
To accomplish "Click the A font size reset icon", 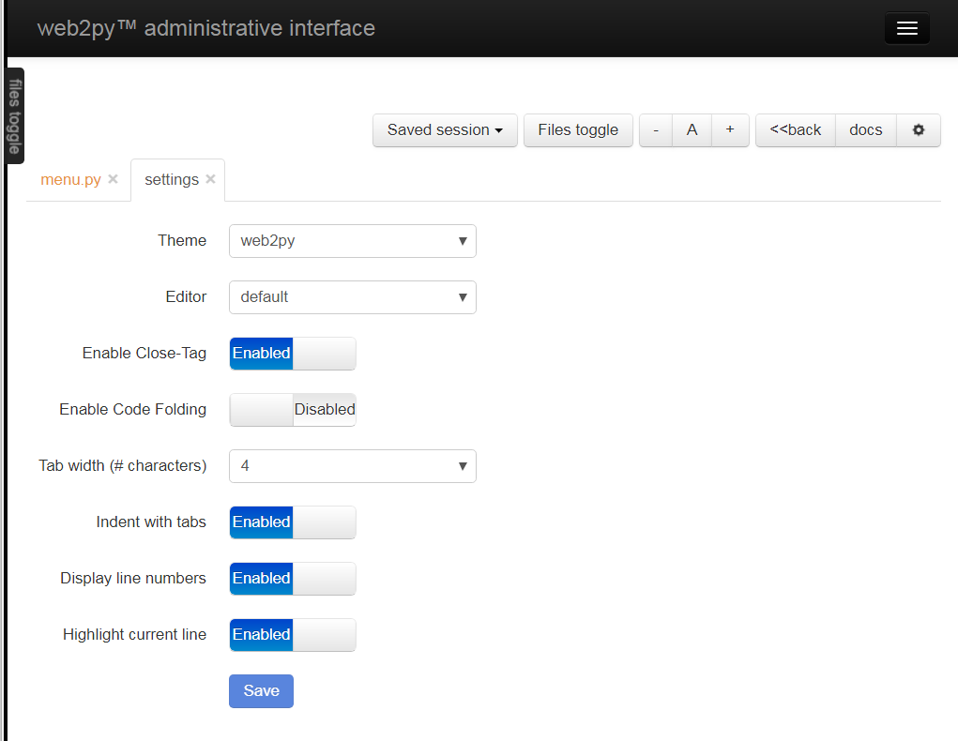I will pyautogui.click(x=692, y=129).
